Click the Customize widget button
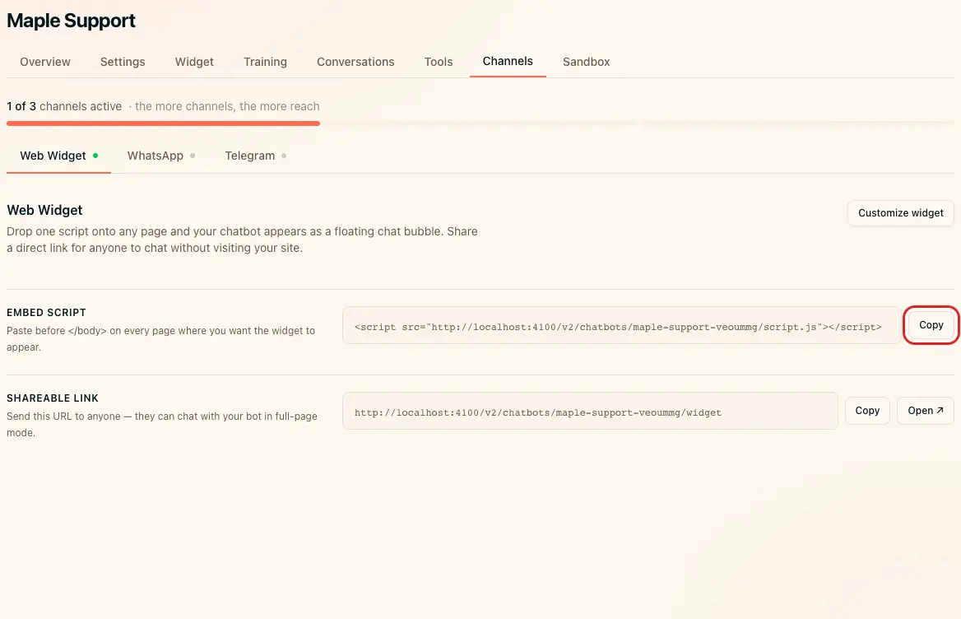The width and height of the screenshot is (961, 619). (900, 212)
